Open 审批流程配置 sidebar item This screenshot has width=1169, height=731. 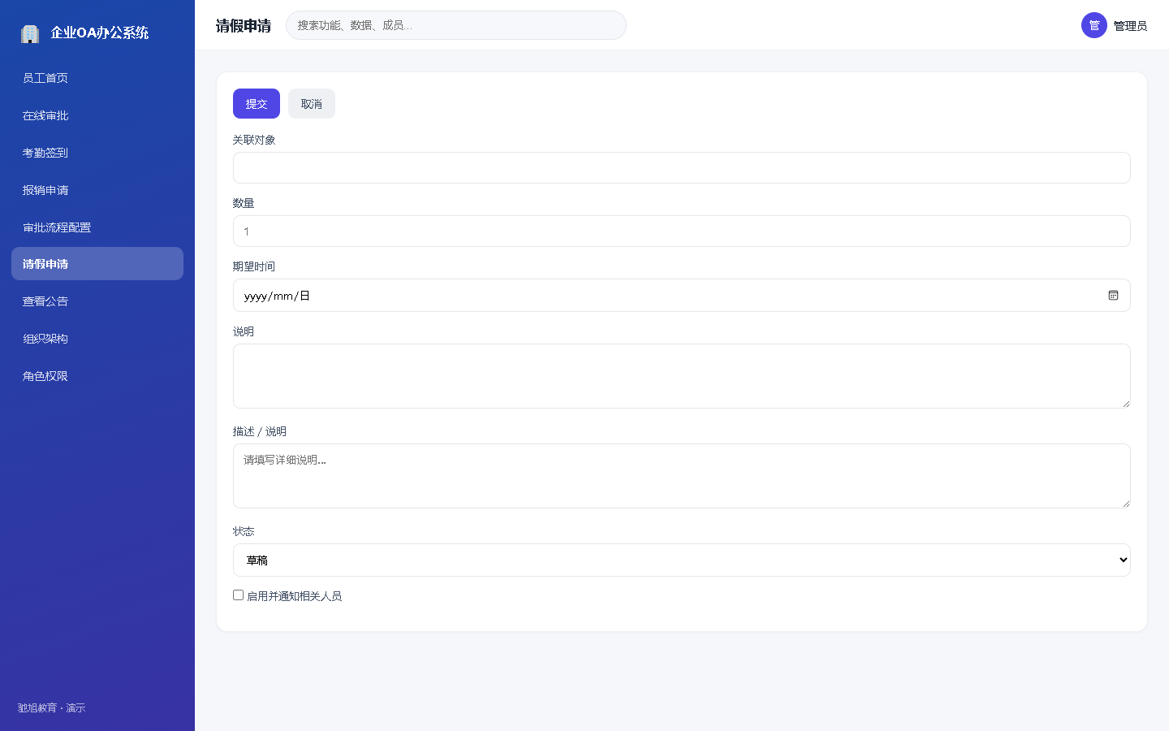[97, 227]
